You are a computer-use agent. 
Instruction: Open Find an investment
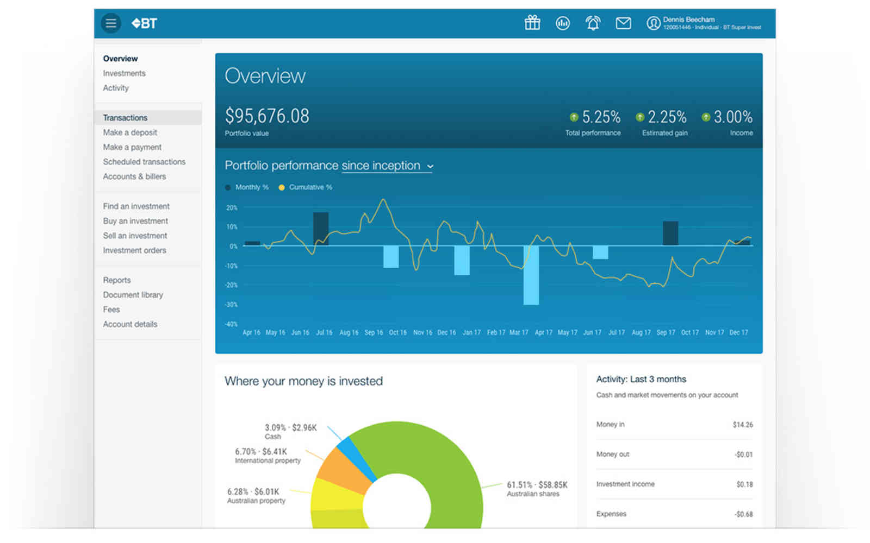pyautogui.click(x=136, y=206)
